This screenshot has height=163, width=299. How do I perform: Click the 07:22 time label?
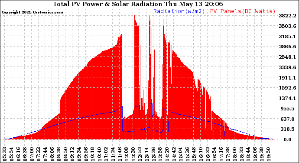(39, 154)
